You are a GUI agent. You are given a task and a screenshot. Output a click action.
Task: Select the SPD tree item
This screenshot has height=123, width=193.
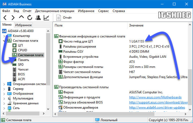(21, 65)
